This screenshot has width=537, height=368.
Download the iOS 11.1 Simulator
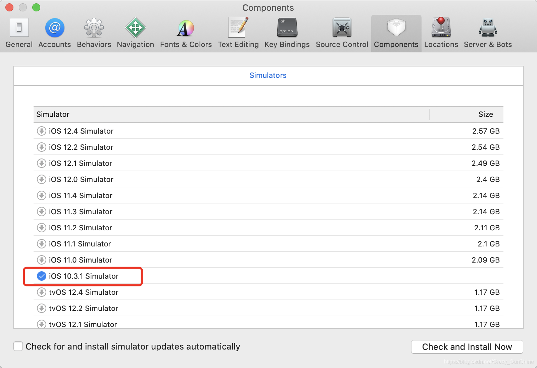[42, 244]
